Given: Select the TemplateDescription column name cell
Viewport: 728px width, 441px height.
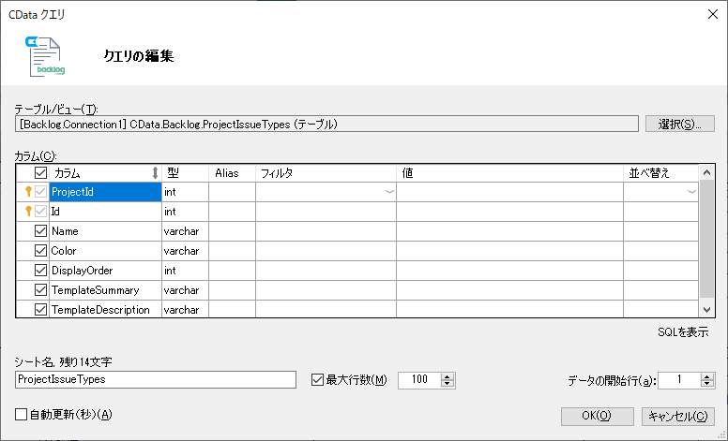Looking at the screenshot, I should 105,309.
